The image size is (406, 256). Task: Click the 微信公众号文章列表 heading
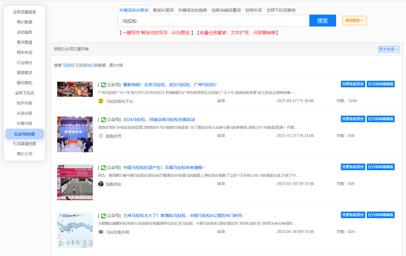[x=71, y=49]
